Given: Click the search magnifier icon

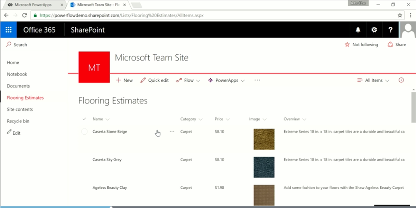Looking at the screenshot, I should pyautogui.click(x=9, y=44).
